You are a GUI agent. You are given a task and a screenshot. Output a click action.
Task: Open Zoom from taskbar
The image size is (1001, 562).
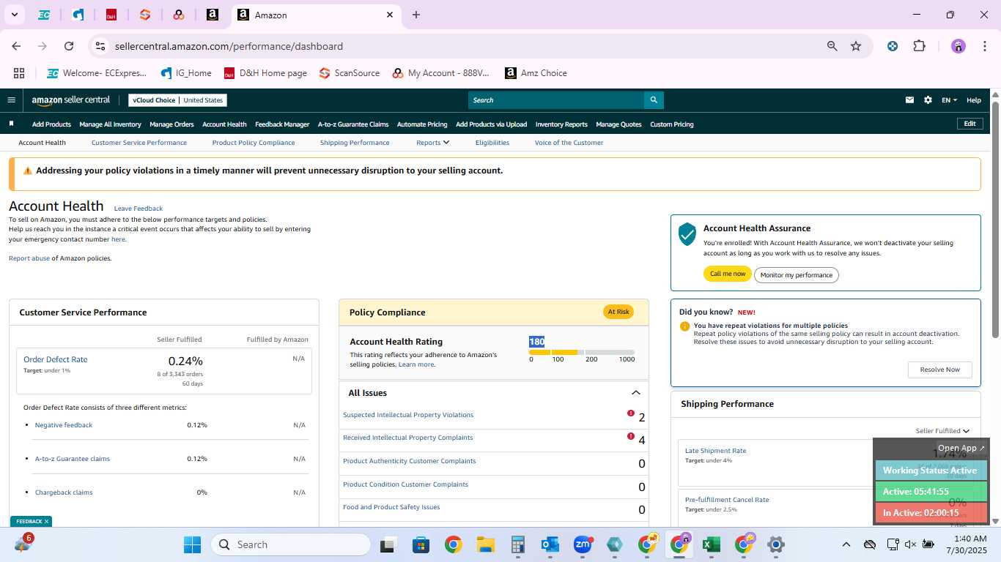[583, 544]
